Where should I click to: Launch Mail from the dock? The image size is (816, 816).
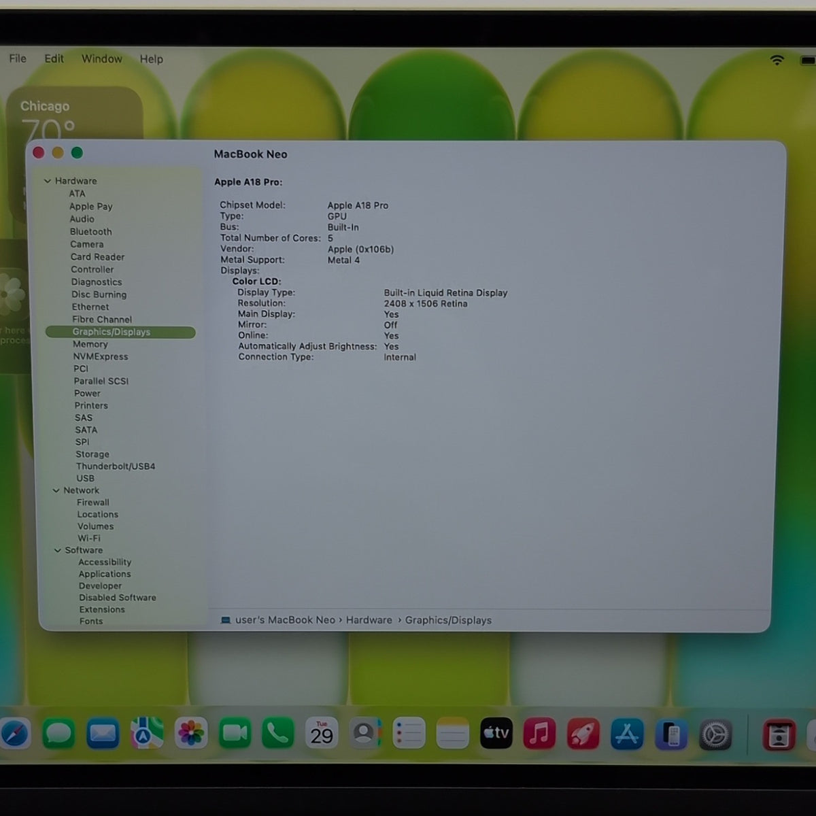point(103,734)
